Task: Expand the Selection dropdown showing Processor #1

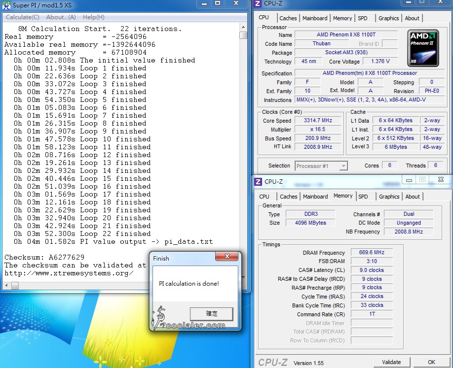Action: (x=343, y=166)
